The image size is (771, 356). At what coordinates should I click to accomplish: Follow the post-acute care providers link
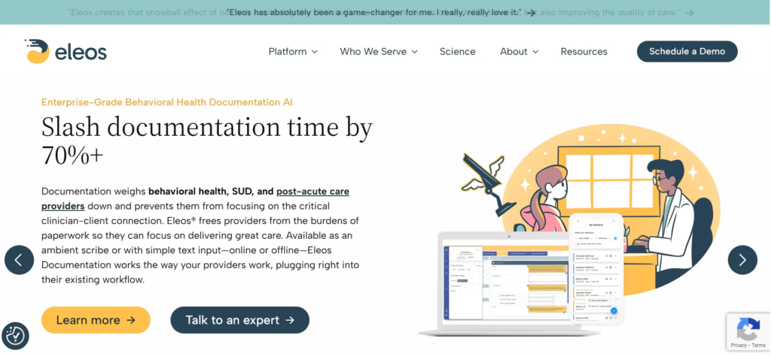coord(312,192)
